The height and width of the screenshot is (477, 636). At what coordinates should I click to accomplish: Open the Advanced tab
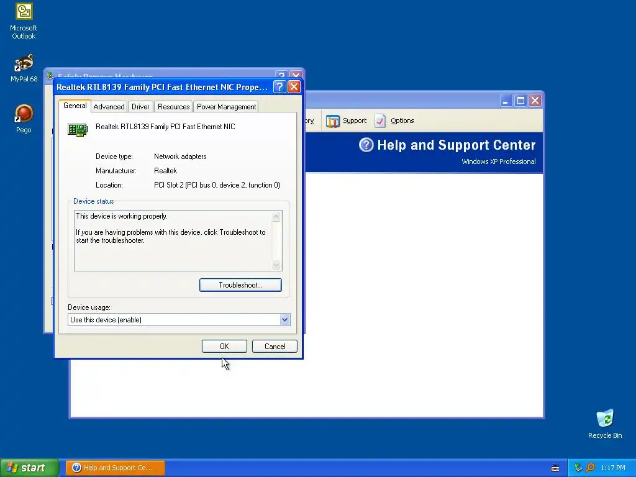click(x=109, y=107)
